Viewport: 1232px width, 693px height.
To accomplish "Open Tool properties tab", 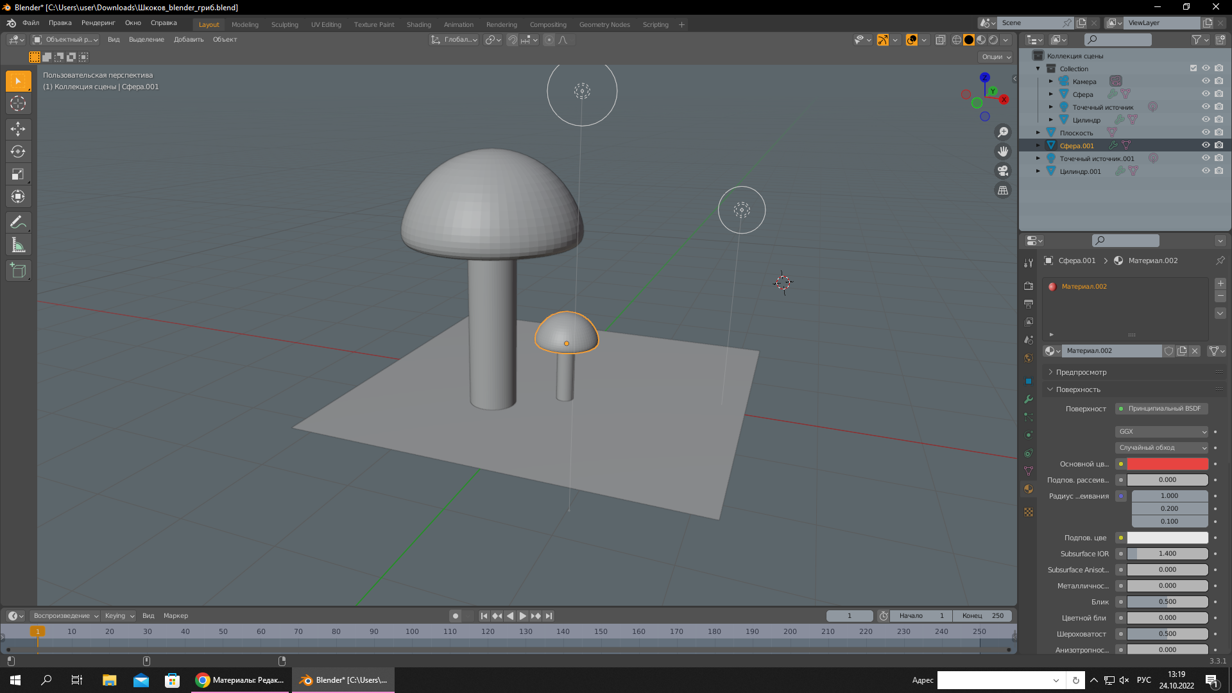I will [1029, 262].
